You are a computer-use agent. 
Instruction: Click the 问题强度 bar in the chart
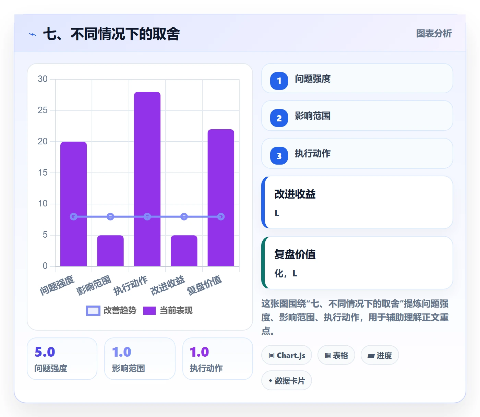(74, 204)
